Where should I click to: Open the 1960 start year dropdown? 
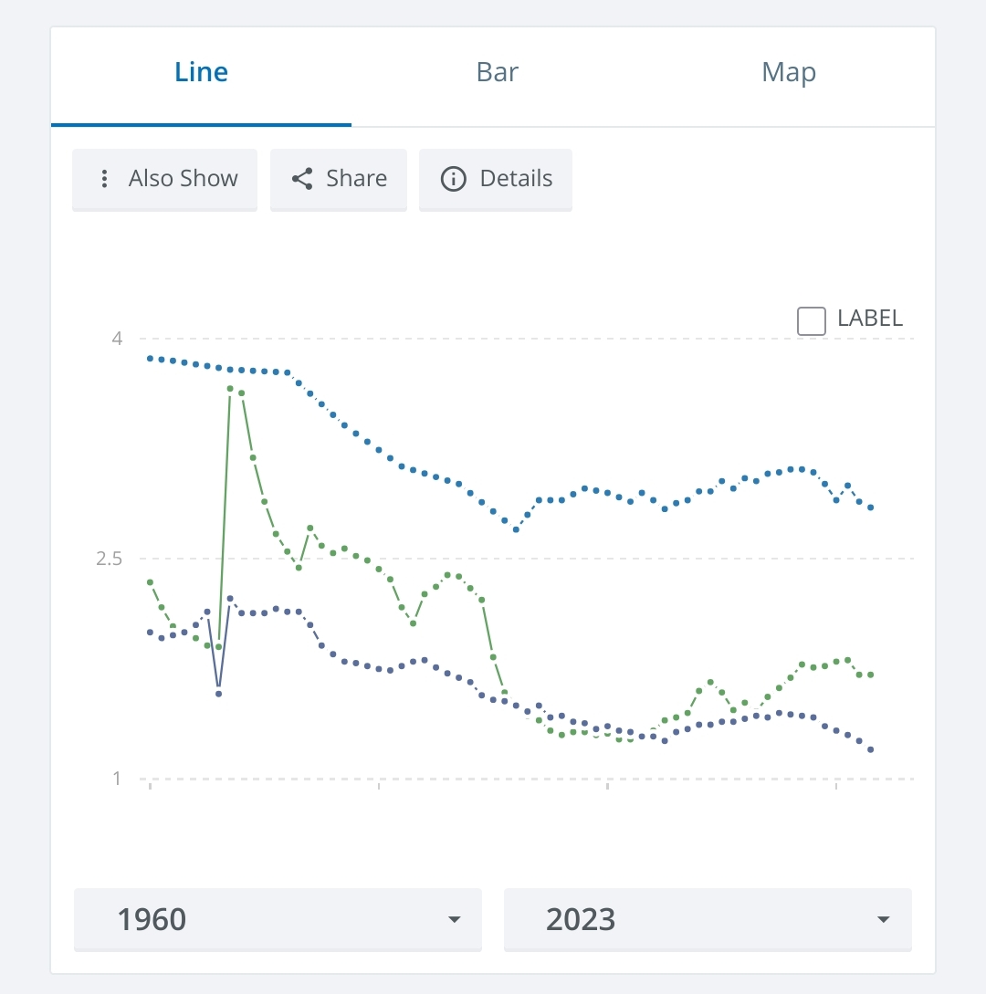[x=278, y=919]
